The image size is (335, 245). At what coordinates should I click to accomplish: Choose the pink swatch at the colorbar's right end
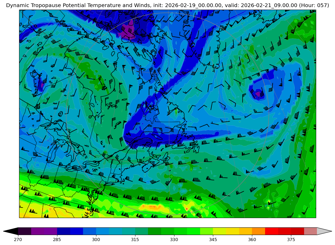pos(310,231)
